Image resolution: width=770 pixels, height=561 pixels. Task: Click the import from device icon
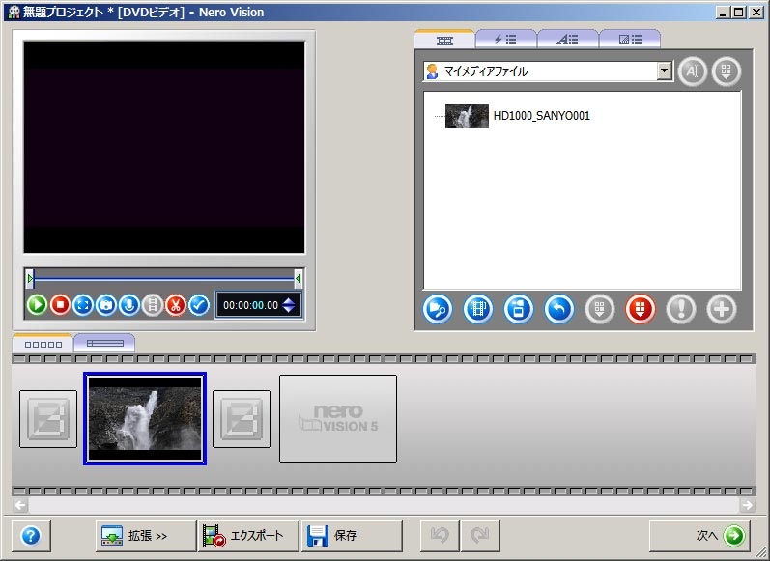click(519, 309)
